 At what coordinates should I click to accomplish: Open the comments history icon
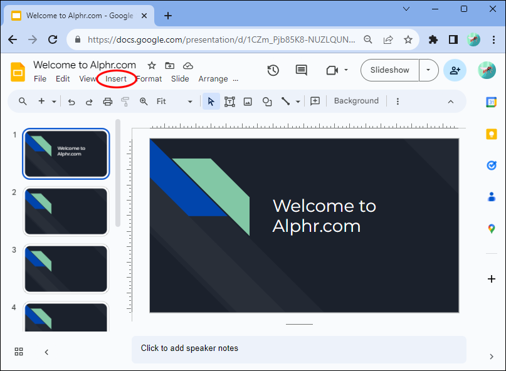tap(301, 70)
